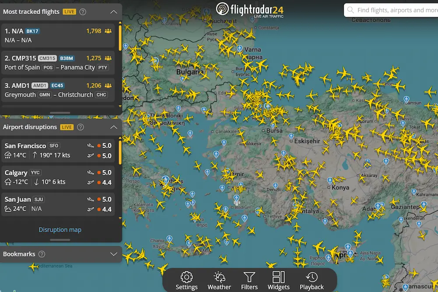Open the Weather layer options
Screen dimensions: 438x292
219,281
